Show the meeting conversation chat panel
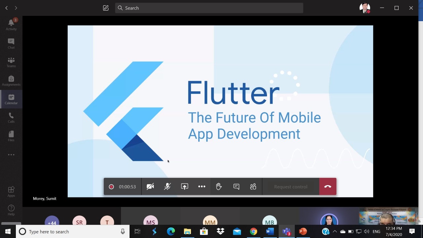Screen dimensions: 423x238 pos(236,187)
